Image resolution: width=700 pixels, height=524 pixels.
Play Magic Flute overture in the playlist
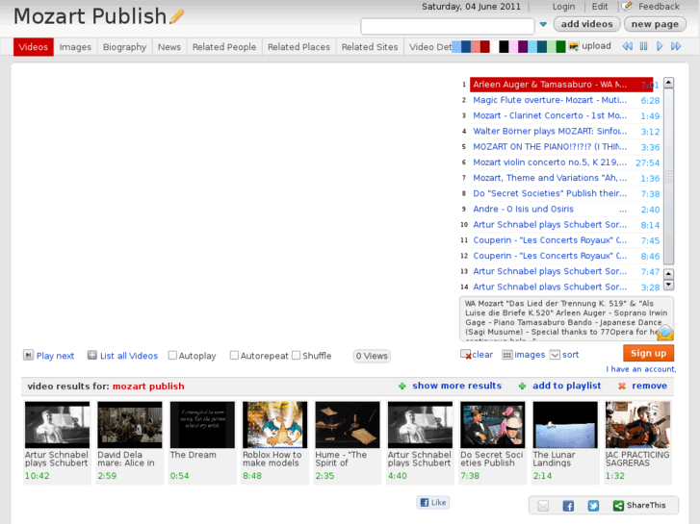550,100
